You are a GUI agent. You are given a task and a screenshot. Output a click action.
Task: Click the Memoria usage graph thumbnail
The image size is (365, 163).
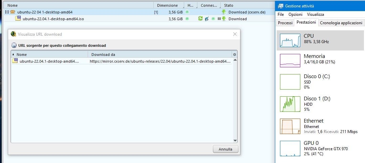click(290, 61)
